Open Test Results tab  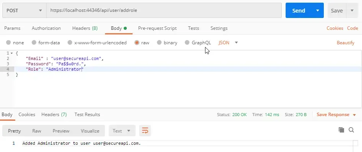click(x=87, y=115)
